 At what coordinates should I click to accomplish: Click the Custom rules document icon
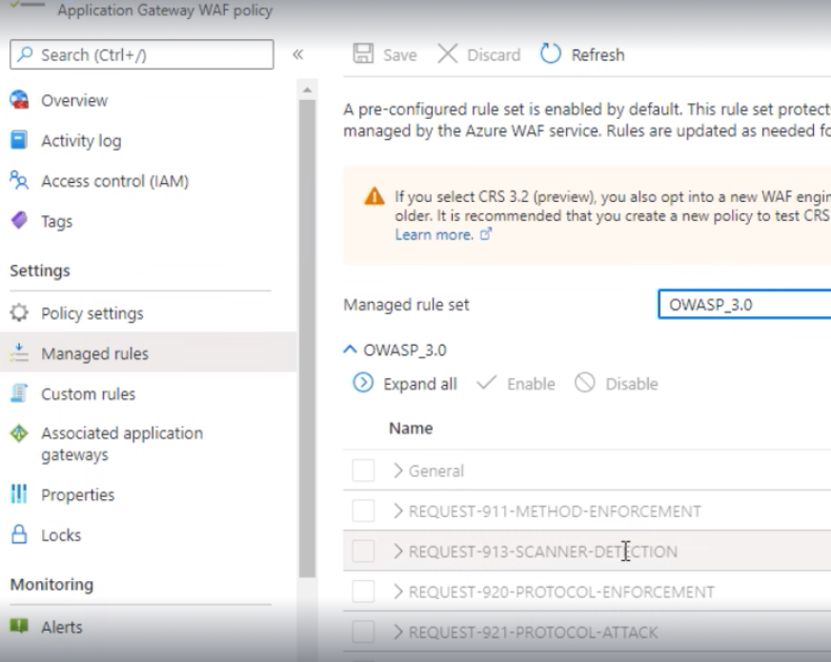[x=19, y=393]
